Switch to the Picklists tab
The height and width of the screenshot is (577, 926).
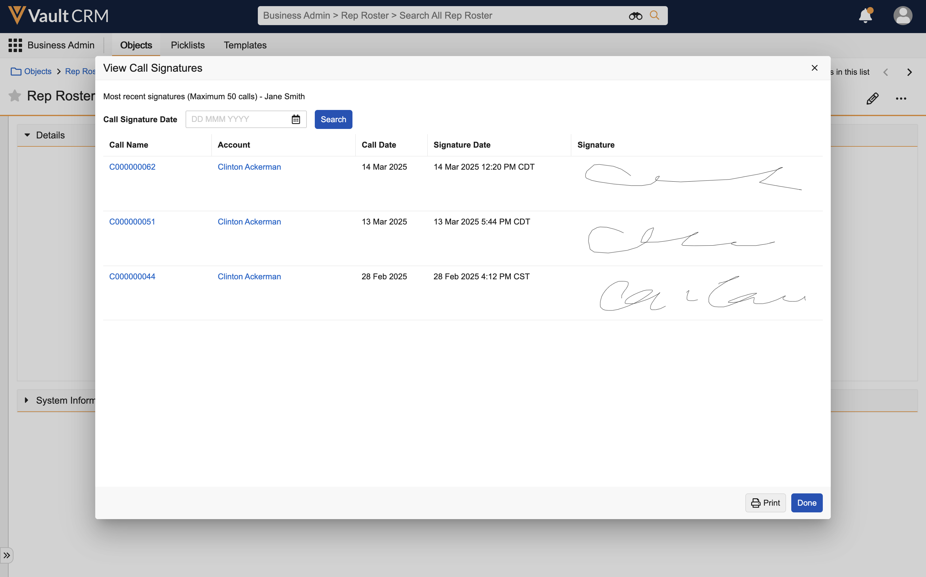coord(188,45)
